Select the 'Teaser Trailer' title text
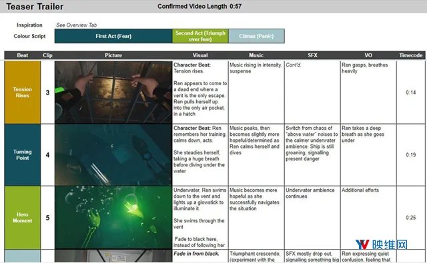 pyautogui.click(x=35, y=7)
